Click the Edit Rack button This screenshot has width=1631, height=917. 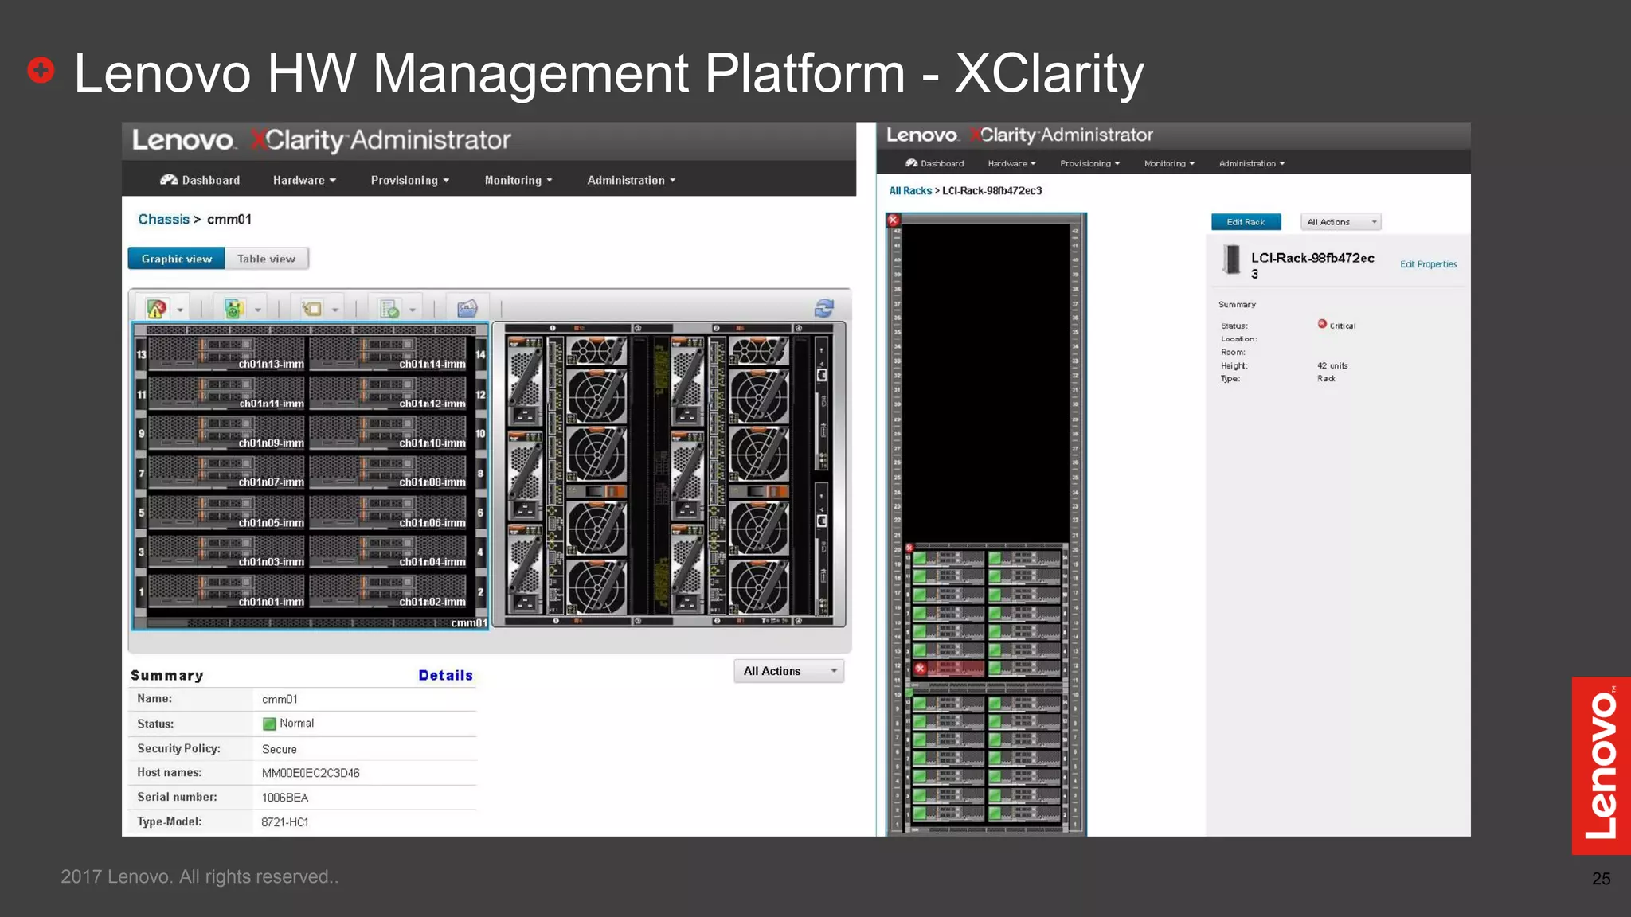point(1246,222)
